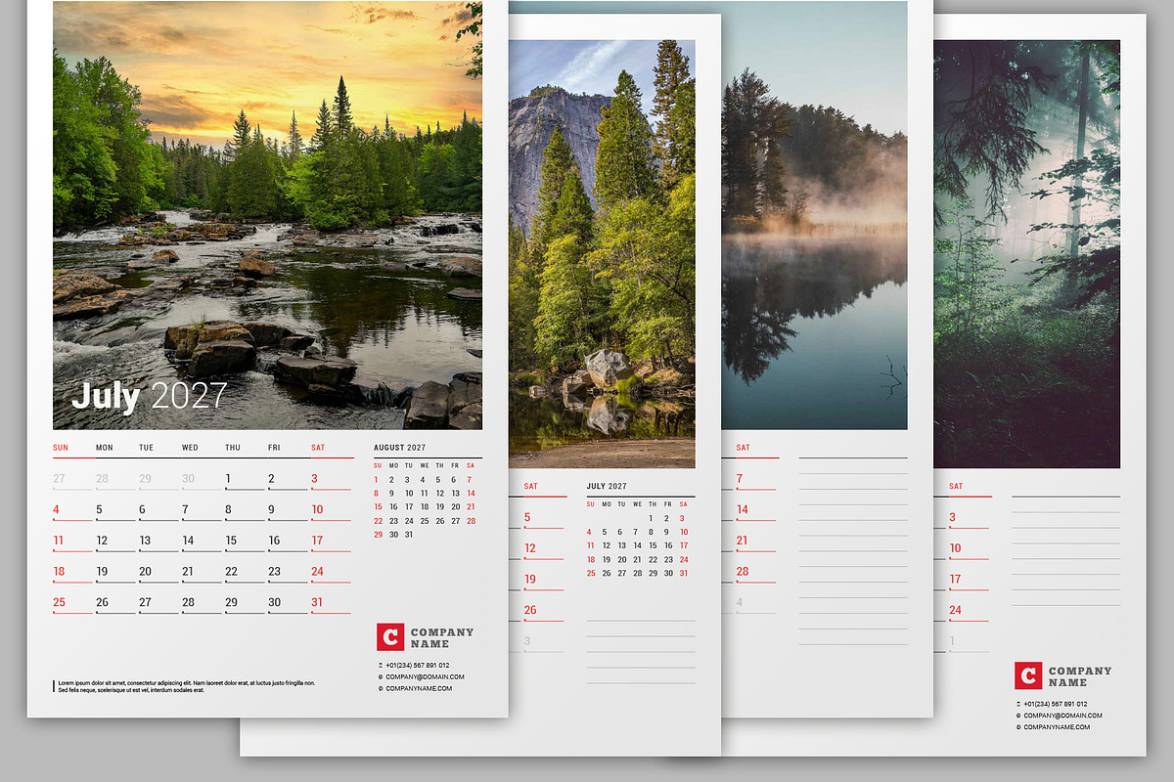Click the WED header in the large July grid
The width and height of the screenshot is (1174, 782).
190,448
